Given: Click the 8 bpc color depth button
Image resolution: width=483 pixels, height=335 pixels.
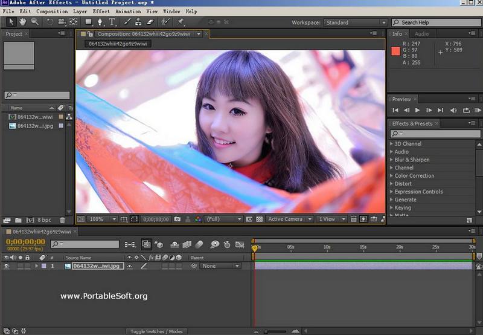Looking at the screenshot, I should (45, 220).
